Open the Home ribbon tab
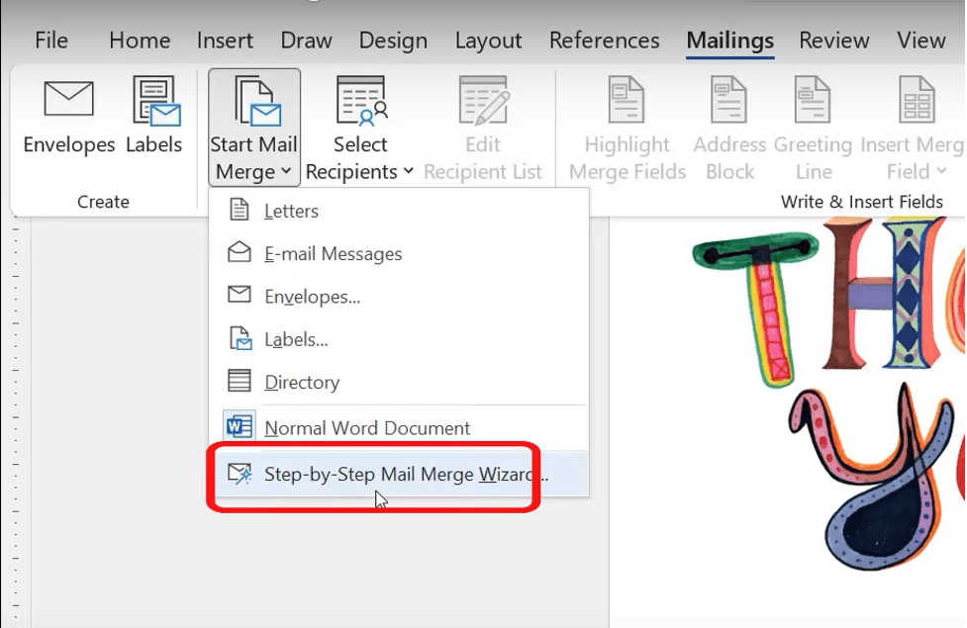The width and height of the screenshot is (967, 628). click(x=139, y=41)
